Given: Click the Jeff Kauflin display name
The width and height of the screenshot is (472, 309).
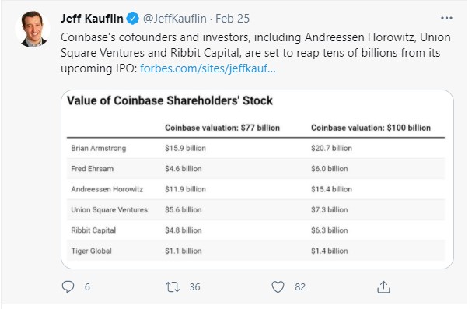Looking at the screenshot, I should [x=92, y=19].
